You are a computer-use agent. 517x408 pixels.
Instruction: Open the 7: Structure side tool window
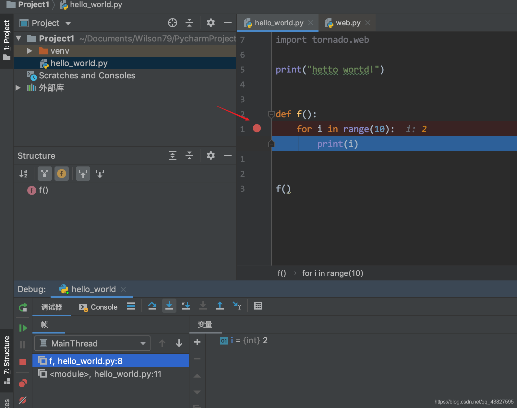[x=7, y=360]
